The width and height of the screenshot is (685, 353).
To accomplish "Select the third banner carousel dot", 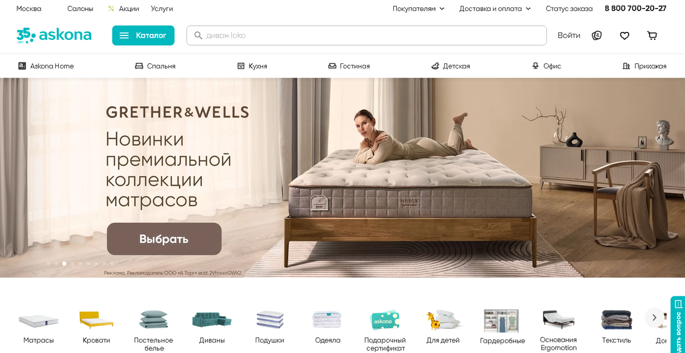I will [64, 264].
